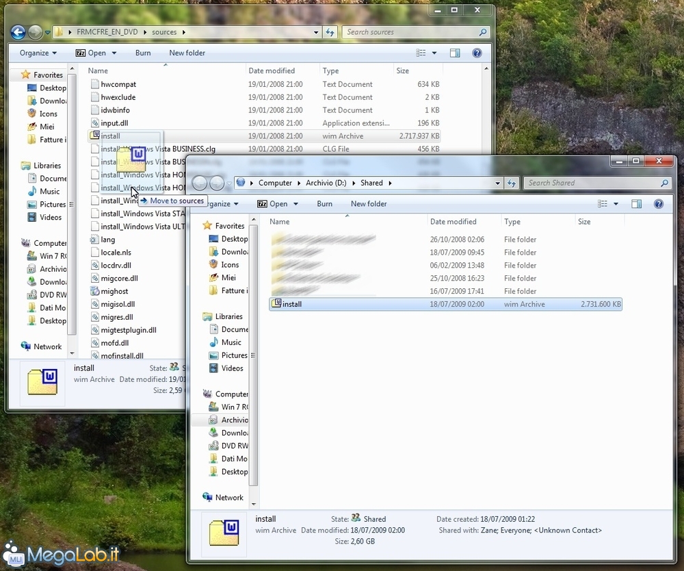Click Back arrow in sources window

(18, 32)
